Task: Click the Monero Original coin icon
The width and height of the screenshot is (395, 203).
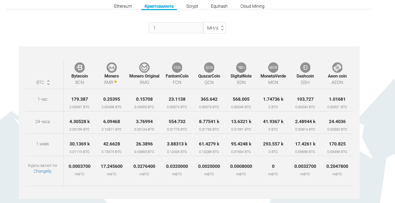Action: (x=144, y=68)
